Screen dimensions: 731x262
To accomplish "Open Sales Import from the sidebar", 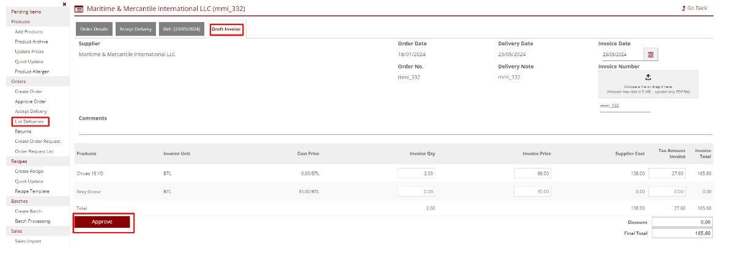I will 28,241.
